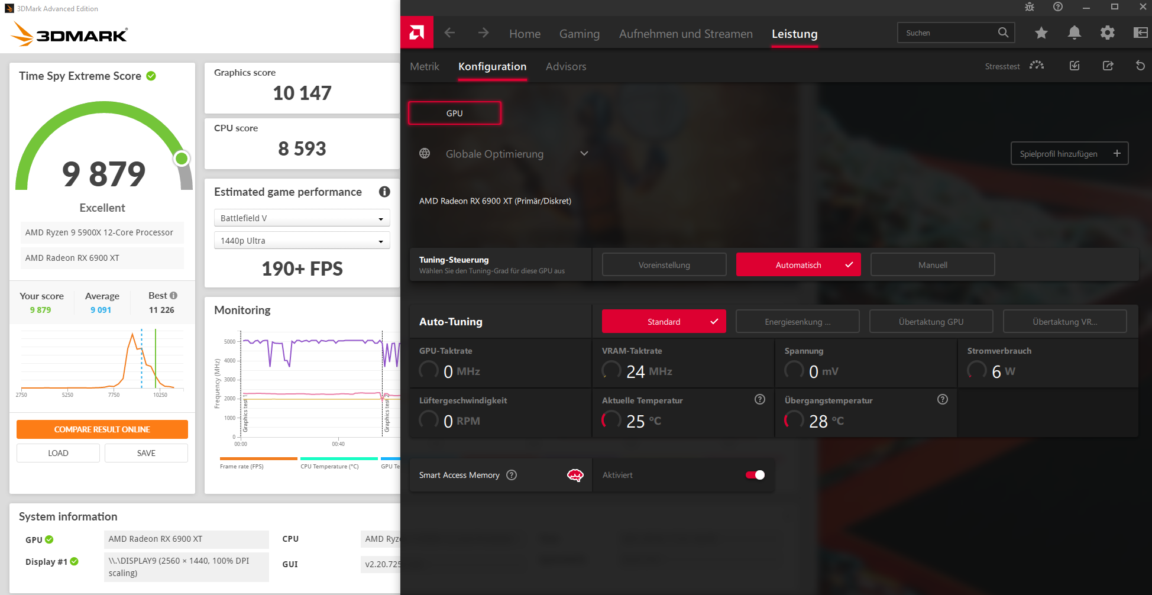Click the SAVE button in 3DMark

146,453
